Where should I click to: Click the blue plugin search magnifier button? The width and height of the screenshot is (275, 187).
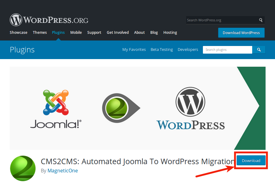pyautogui.click(x=259, y=50)
